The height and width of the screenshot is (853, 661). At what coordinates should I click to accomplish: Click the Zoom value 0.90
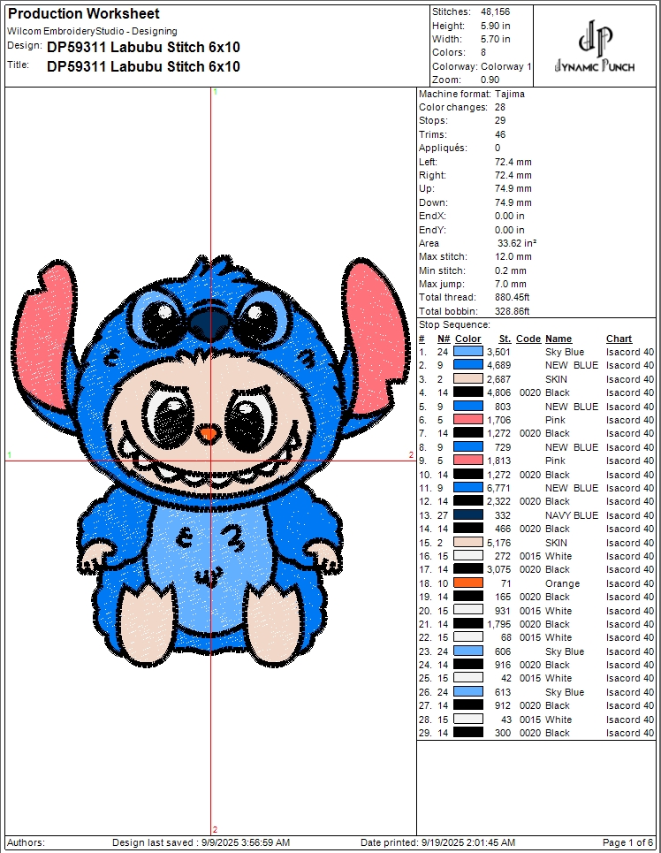click(490, 80)
